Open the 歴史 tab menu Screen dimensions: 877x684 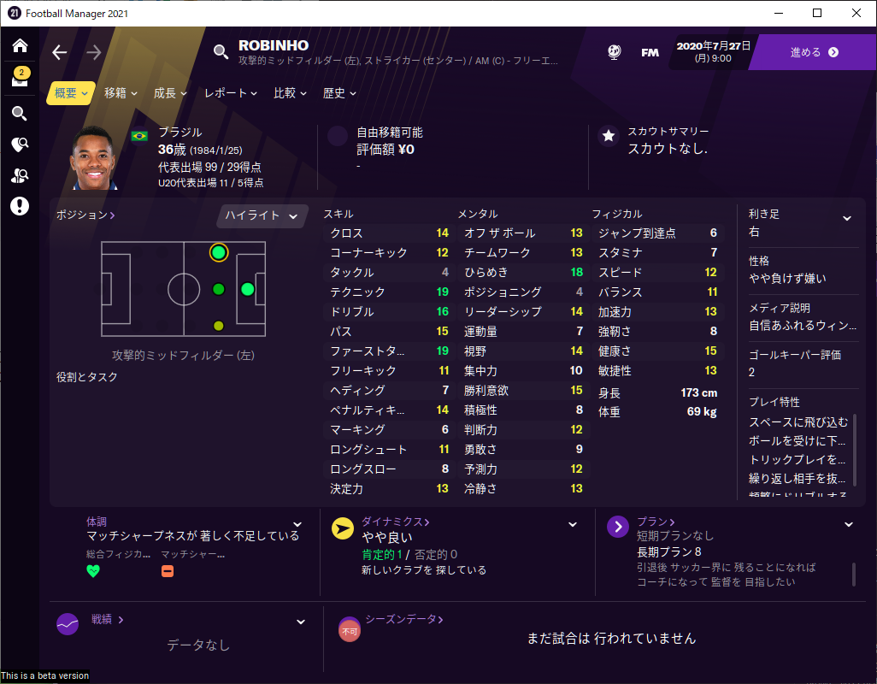[x=339, y=93]
